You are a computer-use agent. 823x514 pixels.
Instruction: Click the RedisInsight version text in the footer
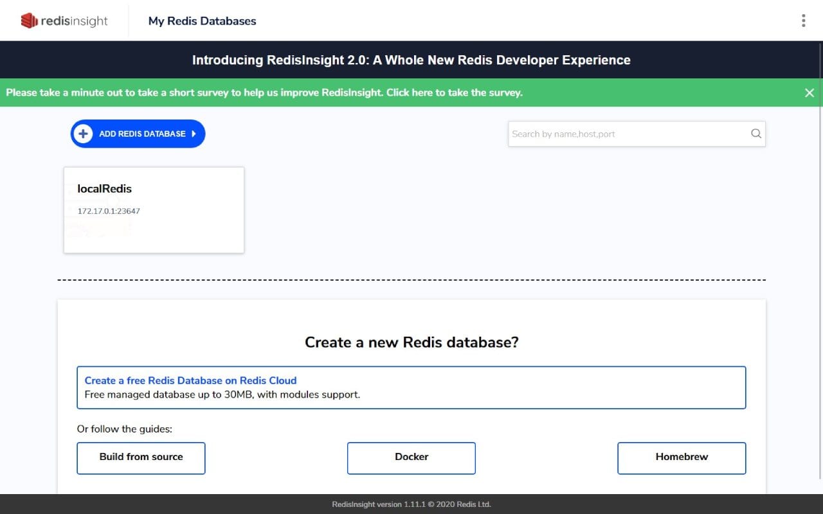point(411,504)
